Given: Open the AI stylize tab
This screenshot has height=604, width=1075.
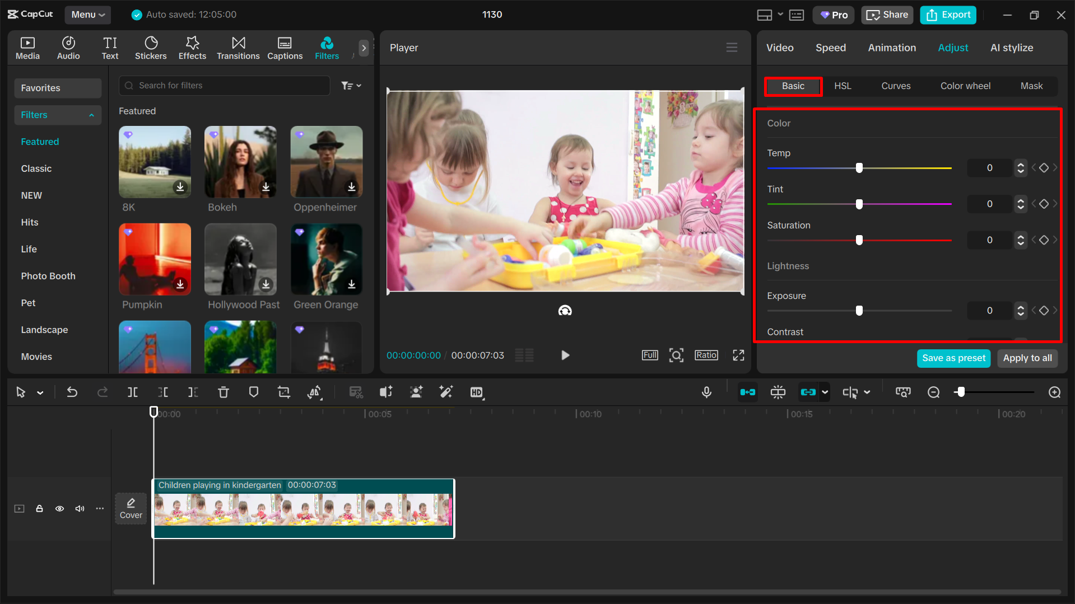Looking at the screenshot, I should coord(1012,48).
